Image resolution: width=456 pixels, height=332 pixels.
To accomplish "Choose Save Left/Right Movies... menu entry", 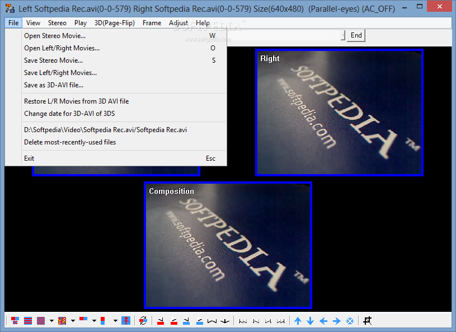I will click(116, 73).
